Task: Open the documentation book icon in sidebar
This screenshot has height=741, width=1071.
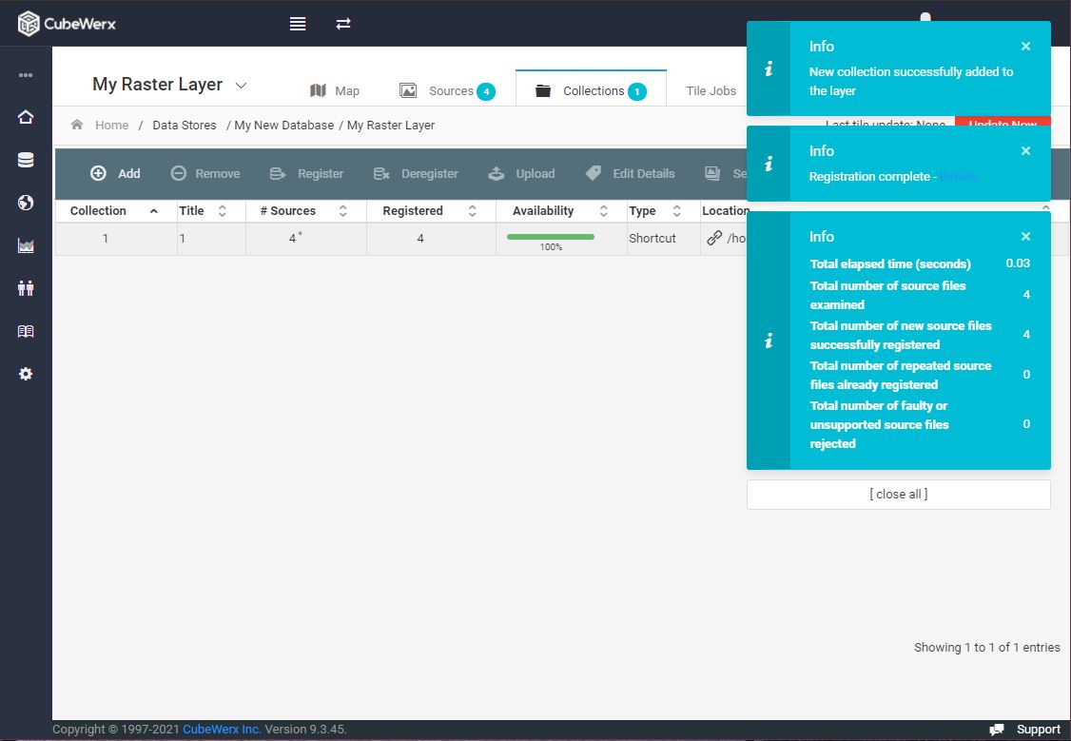Action: coord(26,331)
